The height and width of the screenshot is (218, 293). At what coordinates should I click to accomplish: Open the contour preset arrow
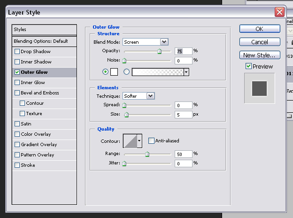(x=139, y=141)
